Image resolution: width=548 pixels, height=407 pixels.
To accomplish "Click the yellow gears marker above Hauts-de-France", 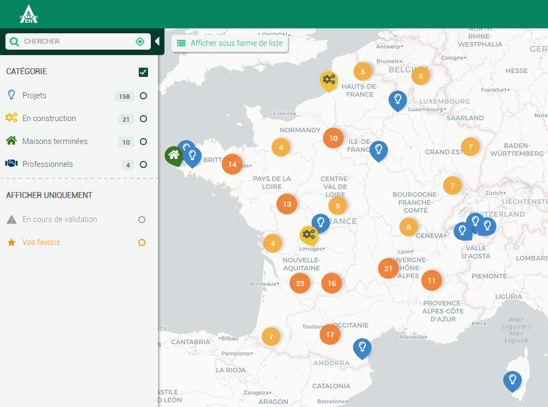I will coord(328,80).
